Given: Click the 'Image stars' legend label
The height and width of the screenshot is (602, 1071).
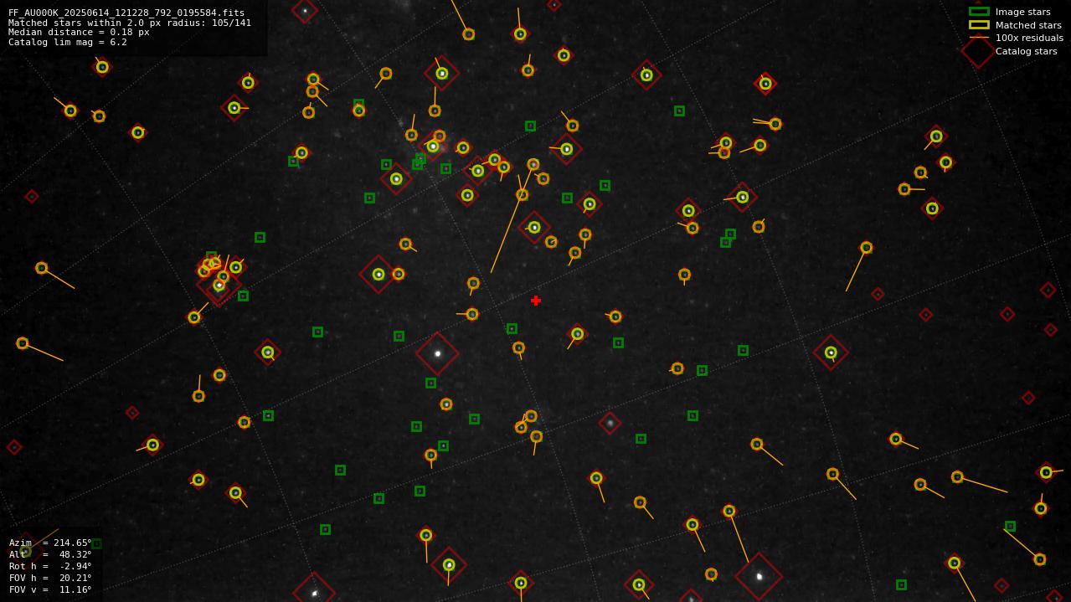Looking at the screenshot, I should [x=1022, y=12].
